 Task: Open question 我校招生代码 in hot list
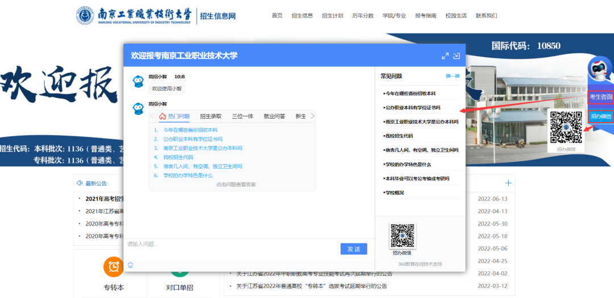[178, 157]
